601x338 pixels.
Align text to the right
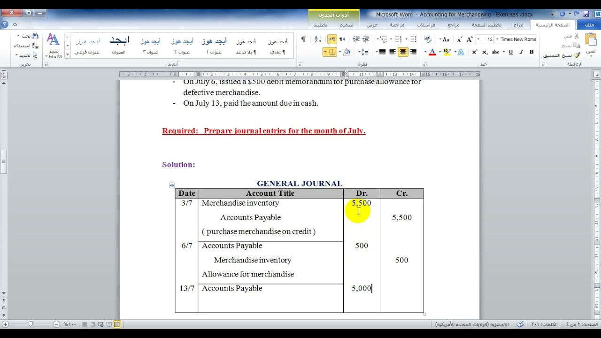click(413, 52)
